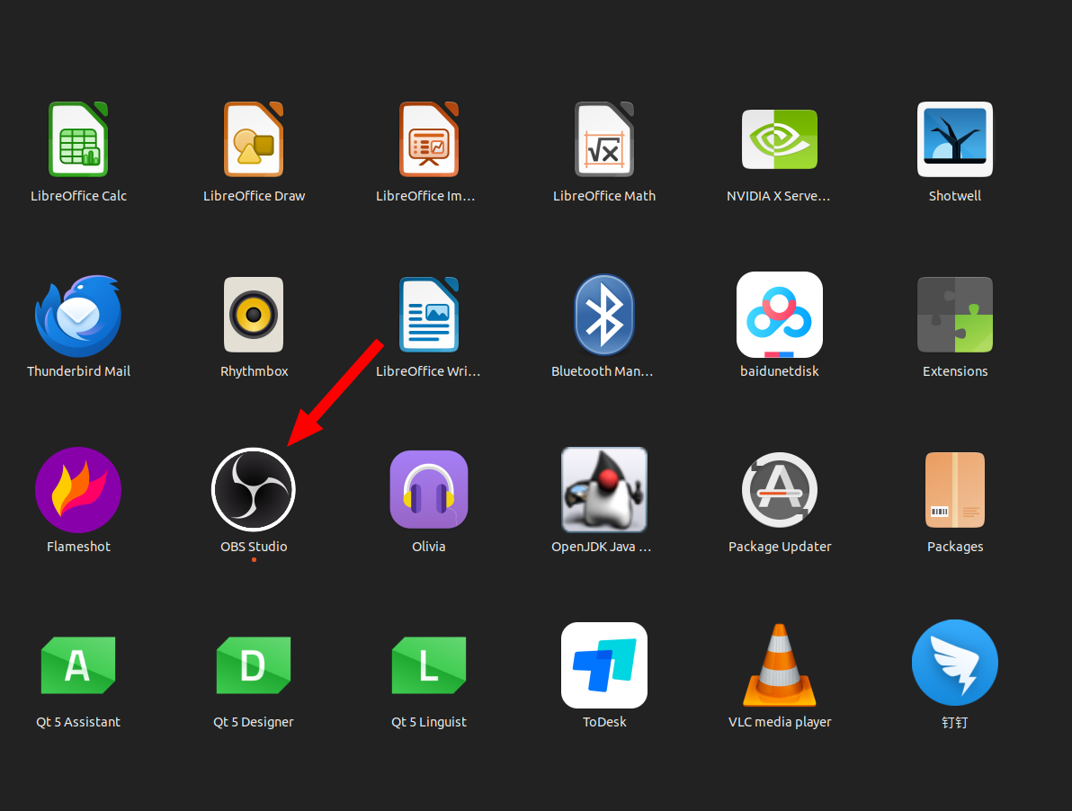Open LibreOffice Impress icon
Viewport: 1072px width, 811px height.
point(429,139)
